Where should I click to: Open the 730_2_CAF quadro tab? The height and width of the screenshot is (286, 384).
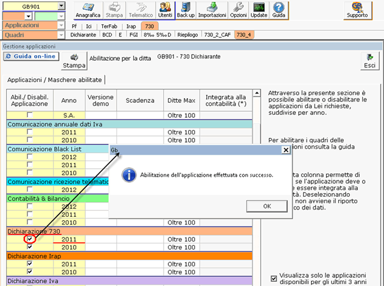pyautogui.click(x=217, y=35)
